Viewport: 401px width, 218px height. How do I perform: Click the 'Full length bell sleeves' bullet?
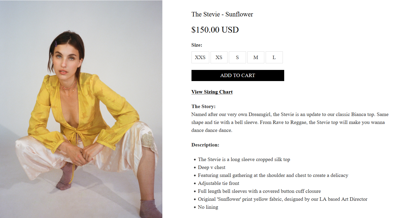tap(259, 191)
